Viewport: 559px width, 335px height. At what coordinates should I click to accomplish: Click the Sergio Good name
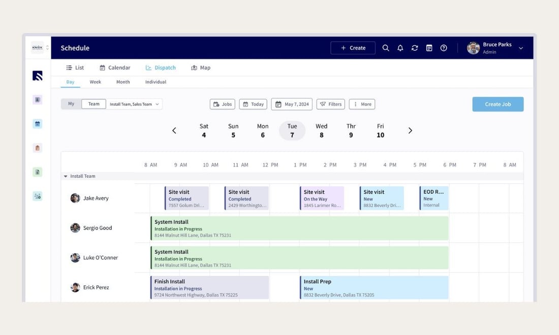(x=98, y=228)
